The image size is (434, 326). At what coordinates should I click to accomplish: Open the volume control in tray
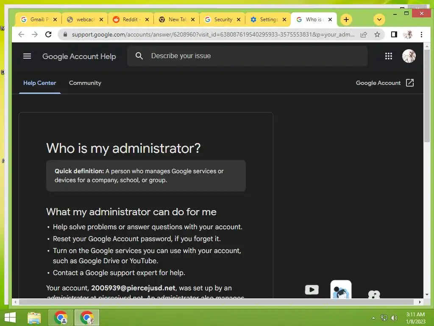click(x=394, y=318)
